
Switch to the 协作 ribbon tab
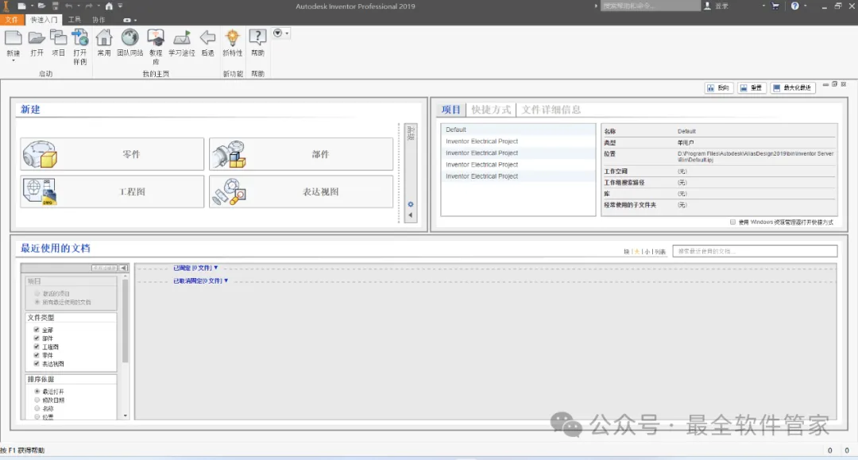click(99, 20)
